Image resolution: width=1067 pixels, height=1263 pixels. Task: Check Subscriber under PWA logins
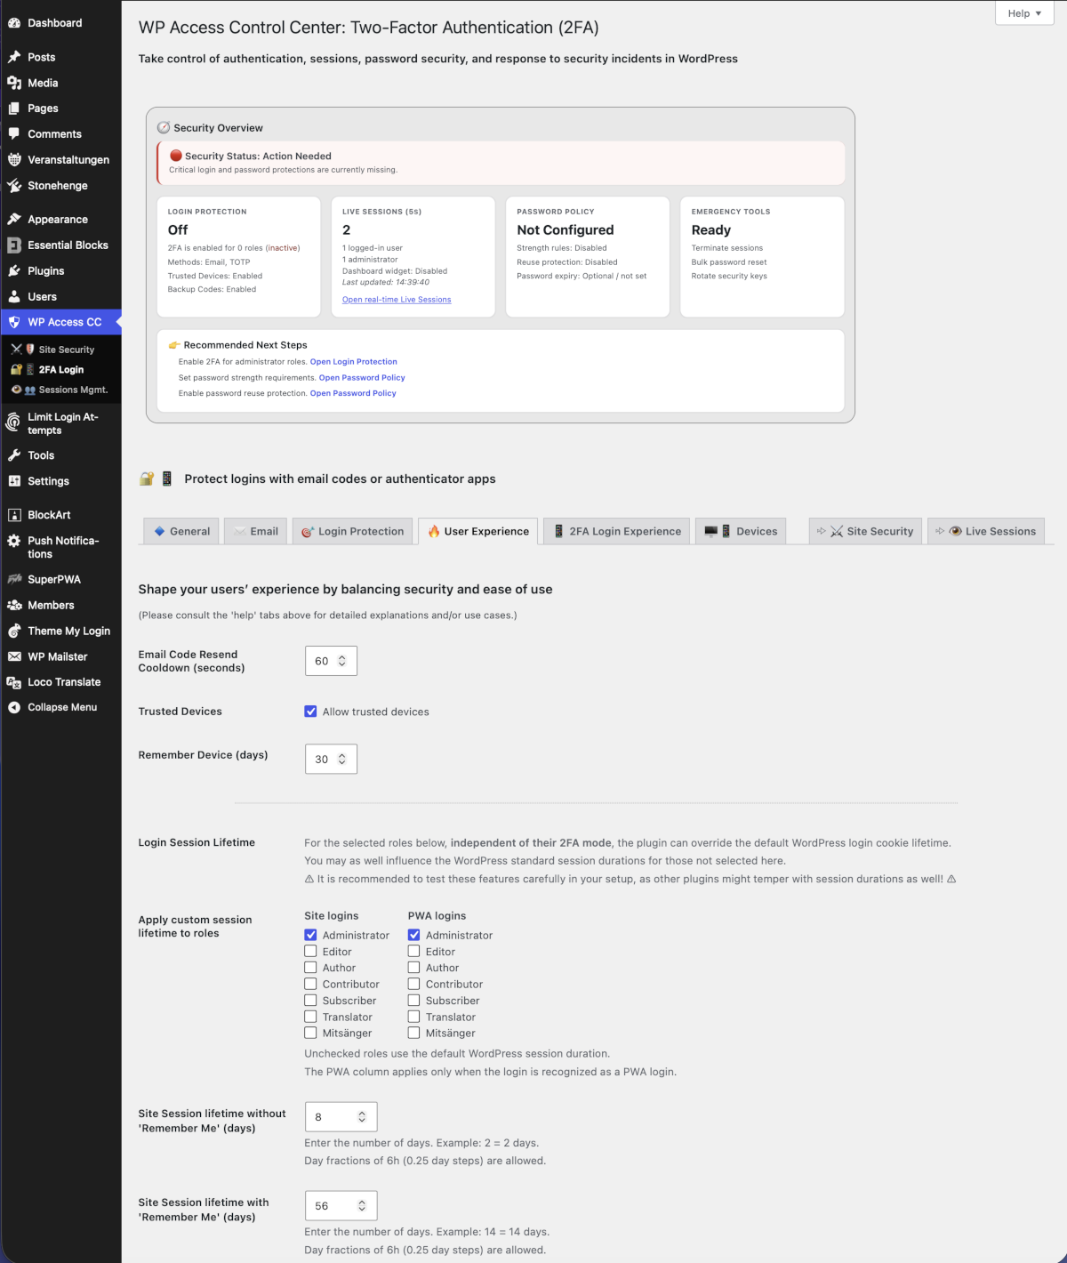point(413,1001)
